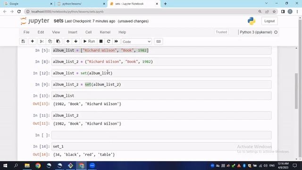302x170 pixels.
Task: Switch to the Google browser tab
Action: (28, 4)
